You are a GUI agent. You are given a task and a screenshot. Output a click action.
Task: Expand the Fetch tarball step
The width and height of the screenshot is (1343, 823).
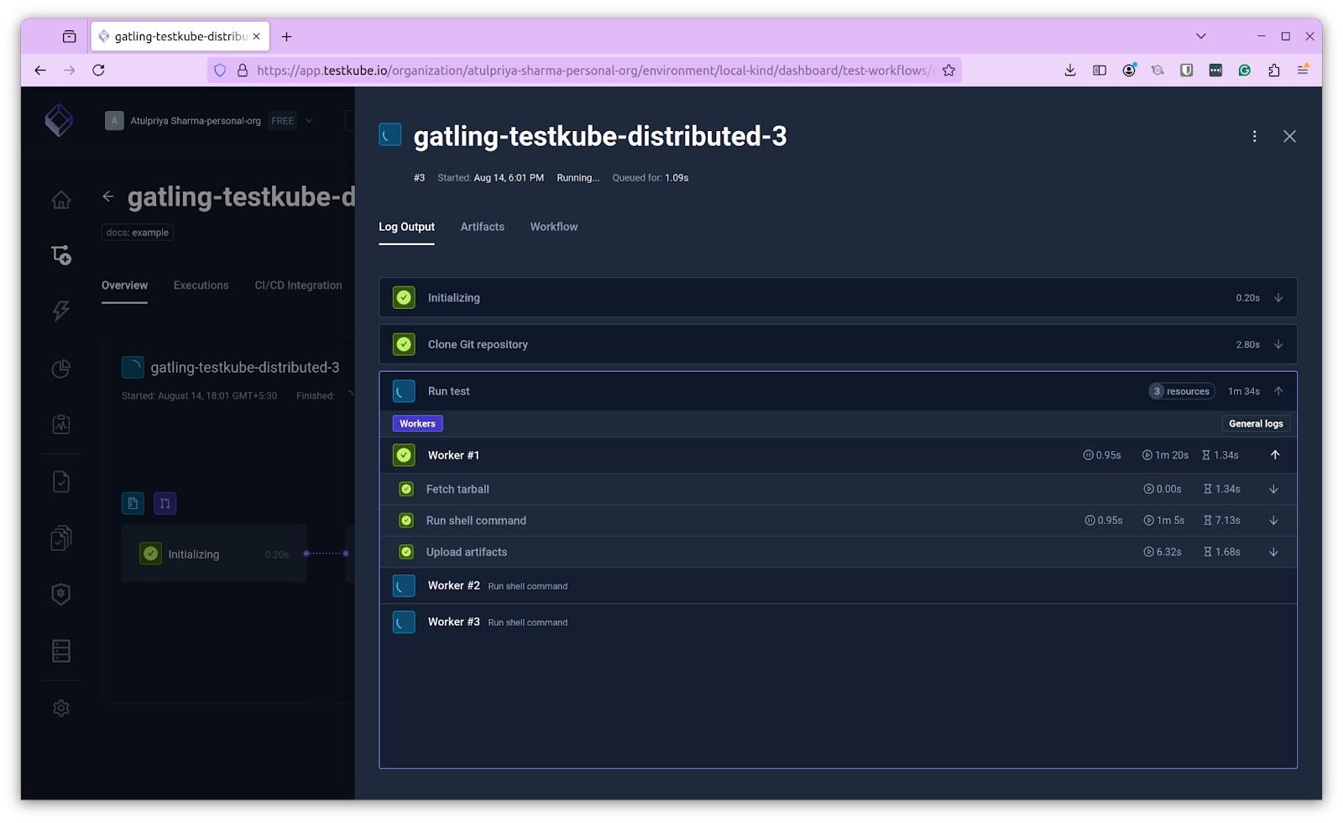tap(1273, 489)
